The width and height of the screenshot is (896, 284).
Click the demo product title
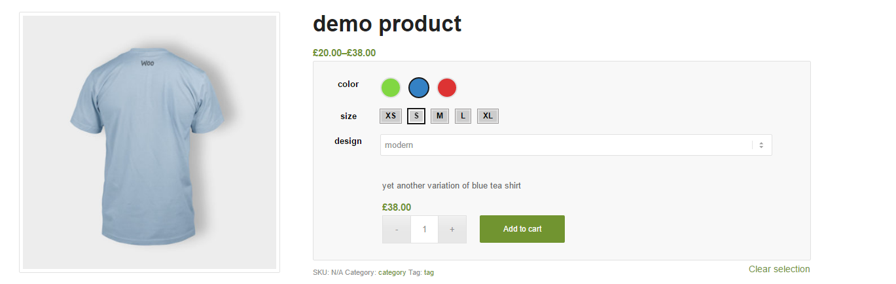click(387, 24)
